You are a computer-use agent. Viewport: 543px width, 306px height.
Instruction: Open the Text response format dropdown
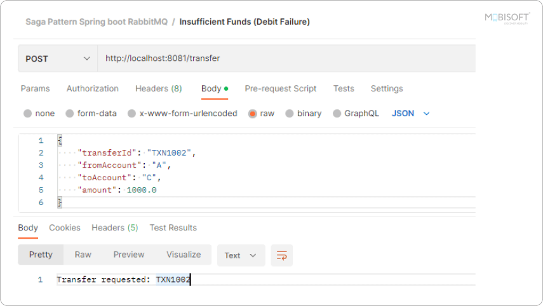coord(241,255)
